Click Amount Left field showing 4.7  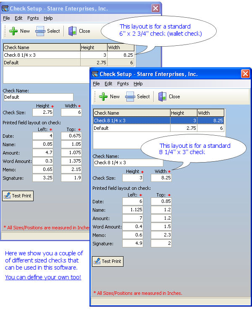(x=43, y=153)
